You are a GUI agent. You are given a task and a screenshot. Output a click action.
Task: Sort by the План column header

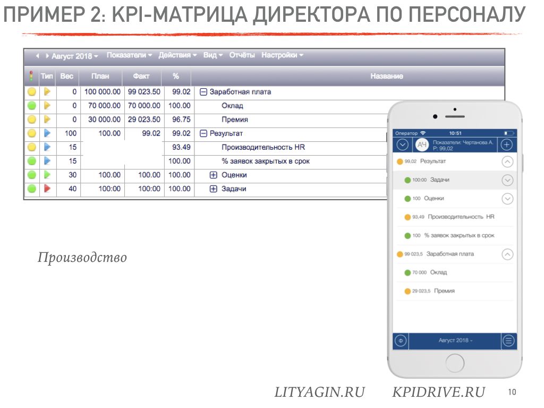100,76
